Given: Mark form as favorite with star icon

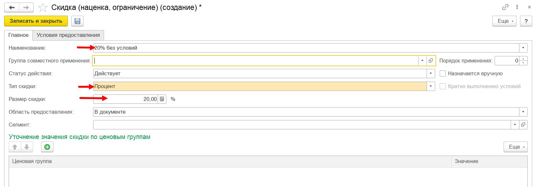Looking at the screenshot, I should coord(43,7).
